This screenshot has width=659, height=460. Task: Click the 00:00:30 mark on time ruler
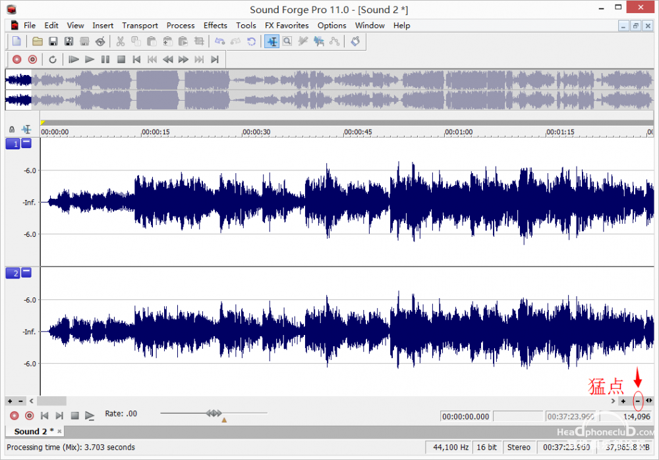[256, 132]
